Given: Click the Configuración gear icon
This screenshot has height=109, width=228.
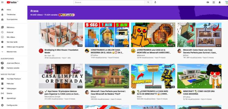Looking at the screenshot, I should pyautogui.click(x=2, y=105).
